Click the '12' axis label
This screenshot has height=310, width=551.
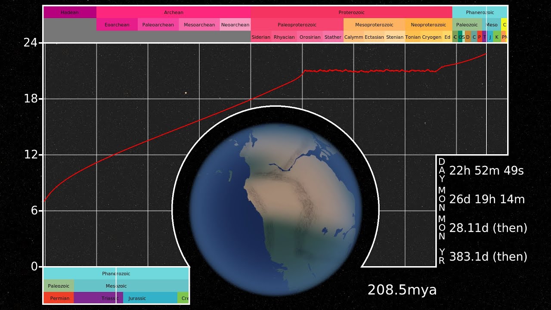coord(30,155)
